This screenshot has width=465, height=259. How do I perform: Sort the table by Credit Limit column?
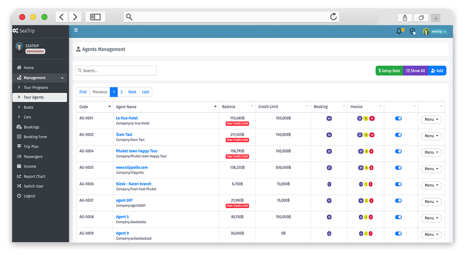[x=283, y=106]
